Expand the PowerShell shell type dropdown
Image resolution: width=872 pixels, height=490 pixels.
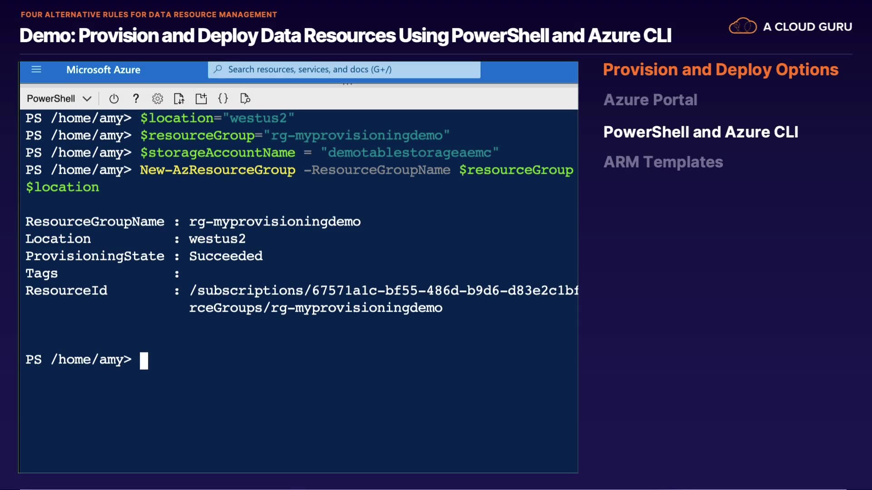tap(51, 98)
